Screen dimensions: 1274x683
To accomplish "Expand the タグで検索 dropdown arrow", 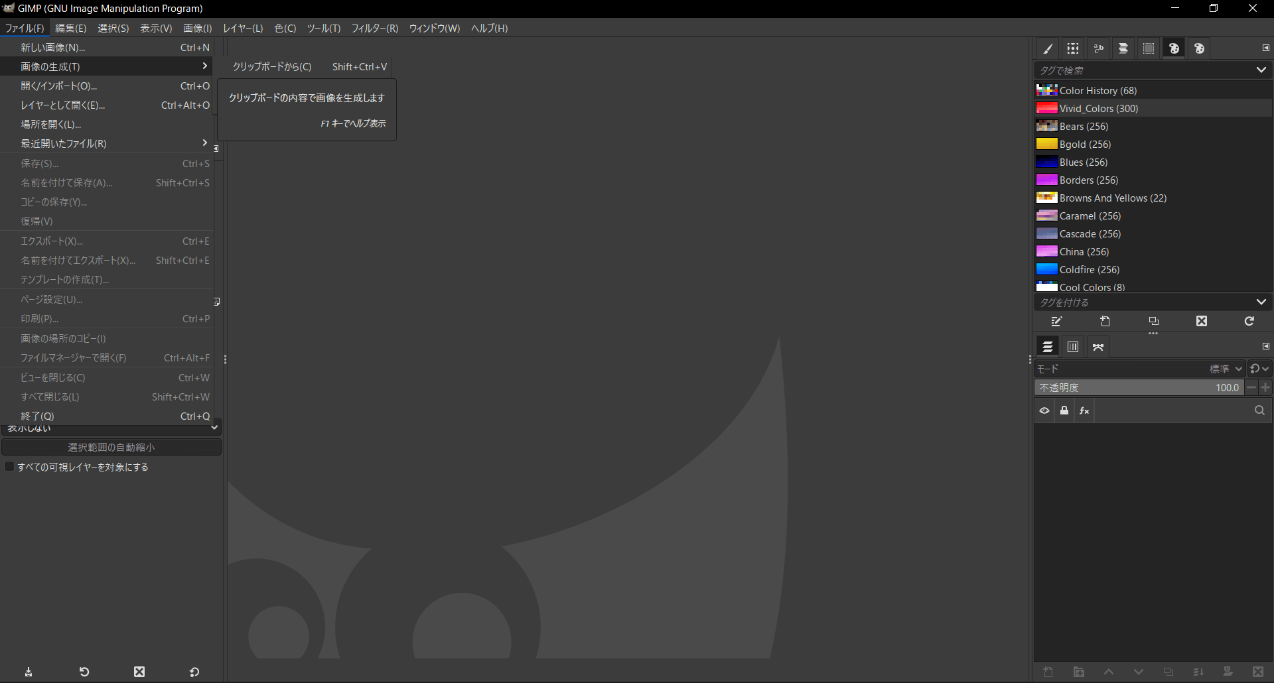I will pos(1261,70).
